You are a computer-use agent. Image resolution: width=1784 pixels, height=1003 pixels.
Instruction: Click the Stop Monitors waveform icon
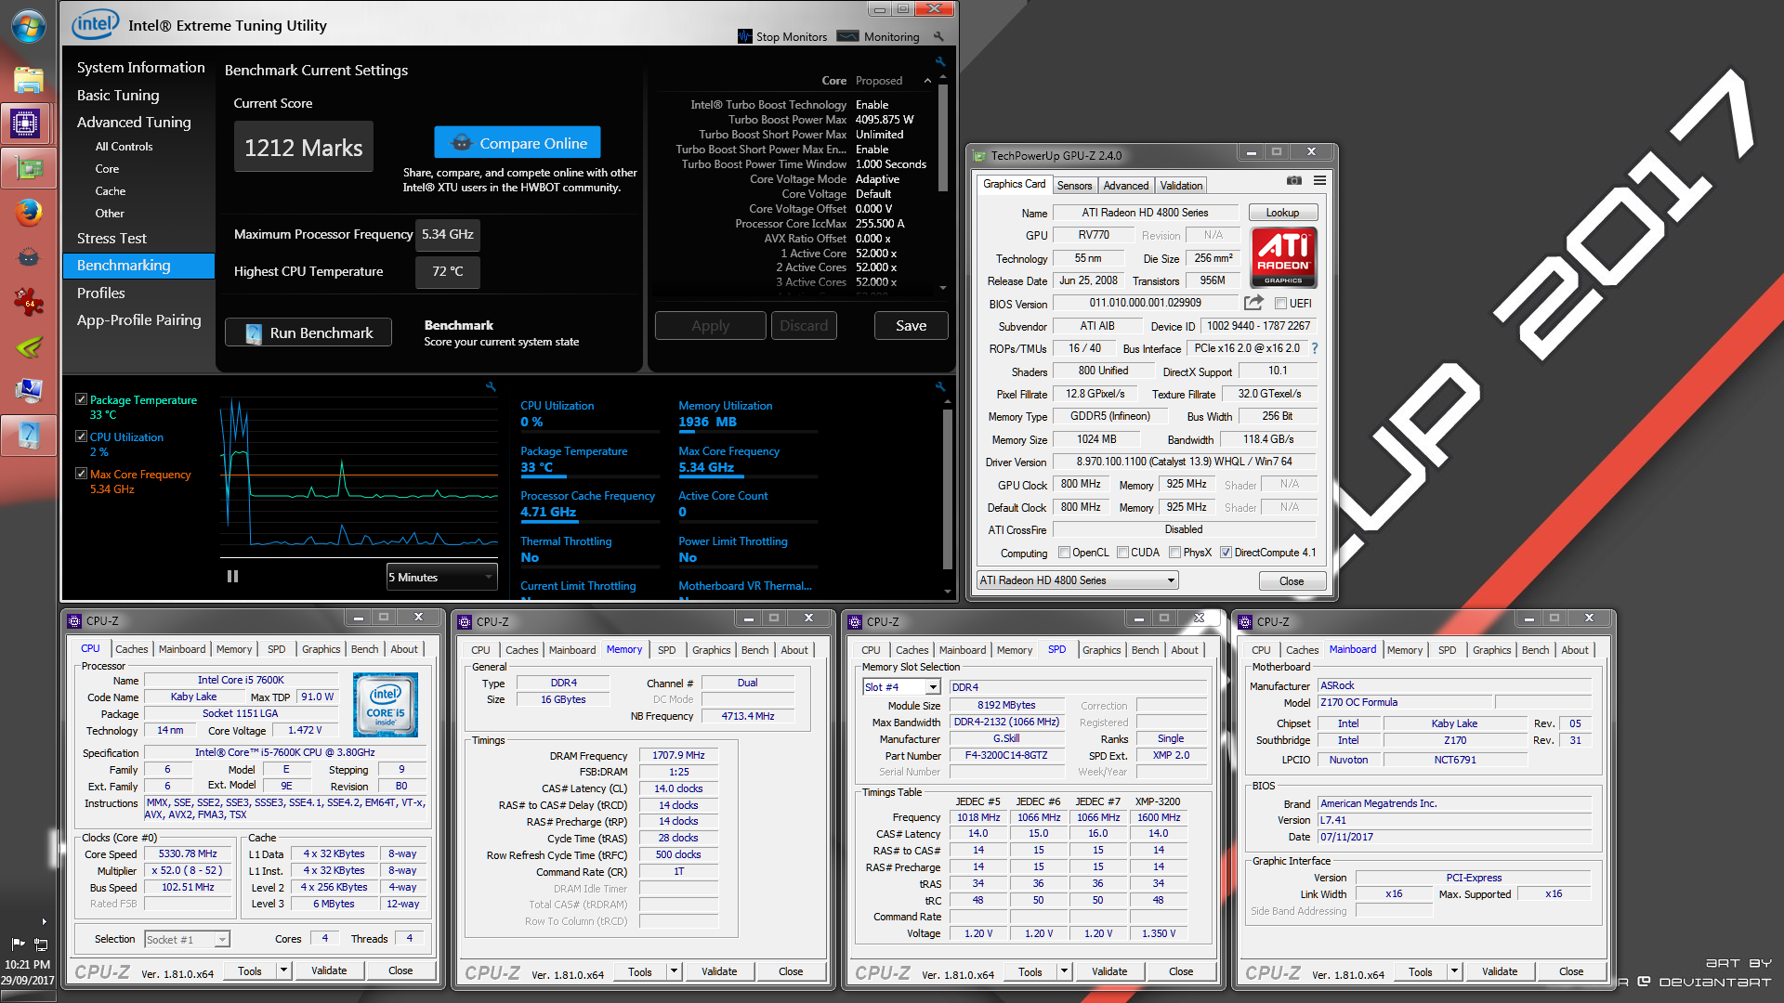[744, 36]
